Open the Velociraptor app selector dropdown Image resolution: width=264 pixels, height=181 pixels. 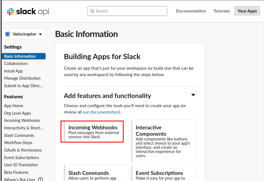click(40, 34)
